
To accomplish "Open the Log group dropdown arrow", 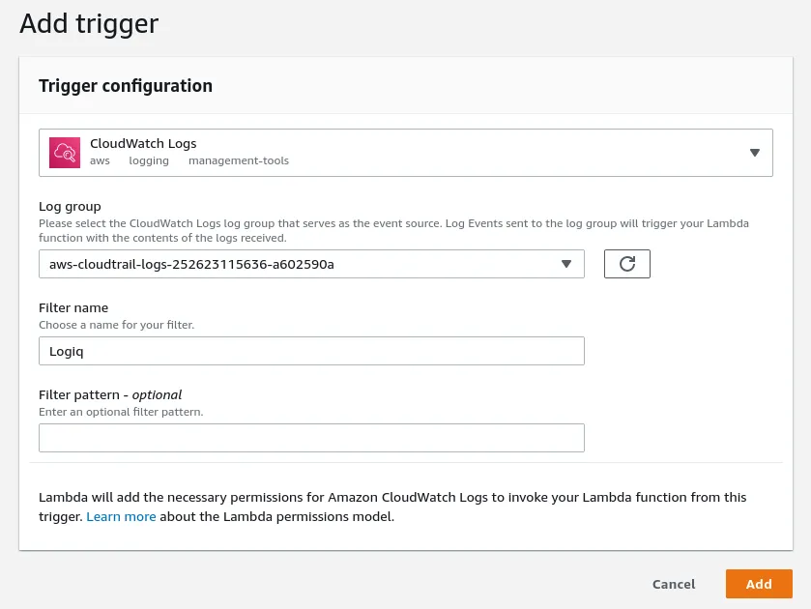I will (x=566, y=264).
